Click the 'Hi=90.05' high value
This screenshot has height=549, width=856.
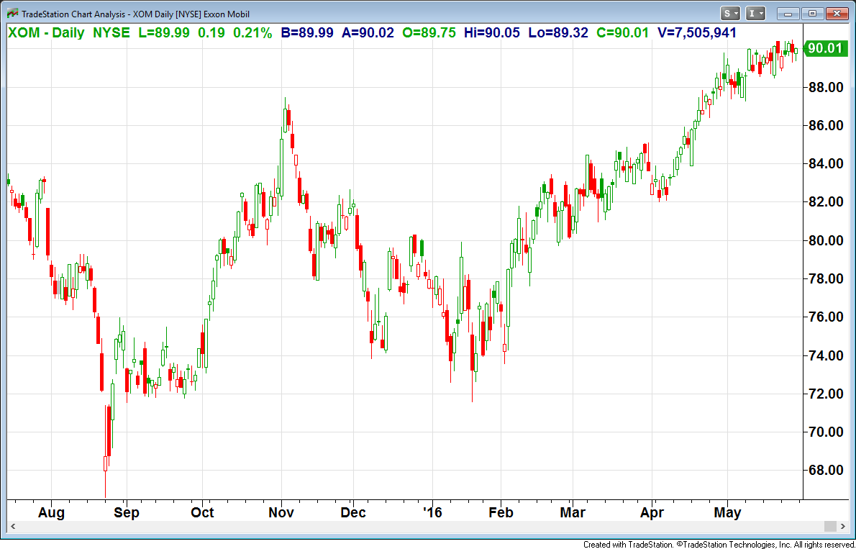(492, 33)
